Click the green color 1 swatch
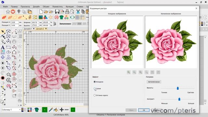 pos(45,110)
